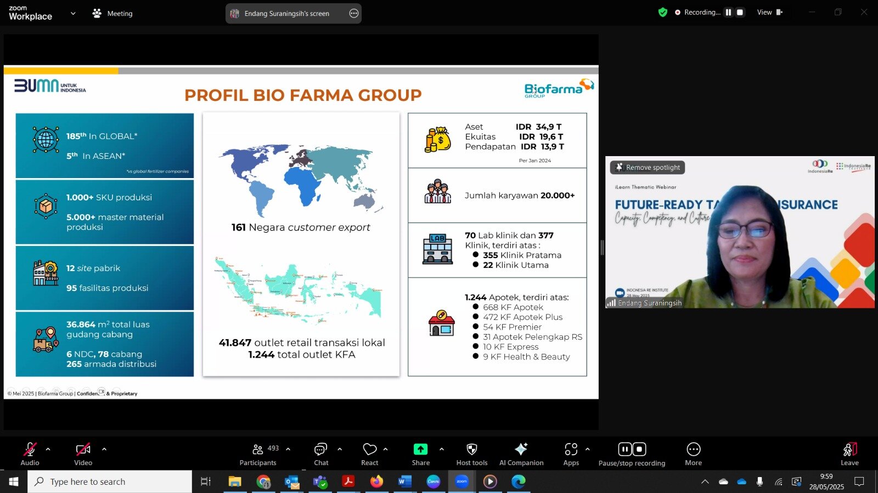This screenshot has height=493, width=878.
Task: Click the green Share button
Action: click(420, 454)
